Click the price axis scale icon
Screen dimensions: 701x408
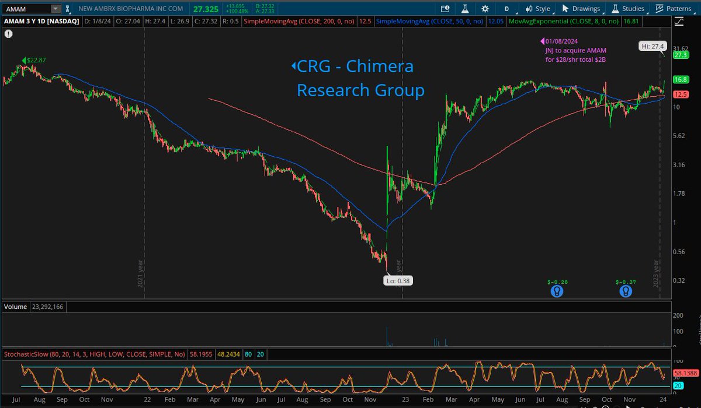click(679, 23)
